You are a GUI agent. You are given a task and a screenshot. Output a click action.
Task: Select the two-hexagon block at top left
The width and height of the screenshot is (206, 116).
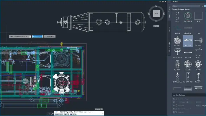pos(177,17)
